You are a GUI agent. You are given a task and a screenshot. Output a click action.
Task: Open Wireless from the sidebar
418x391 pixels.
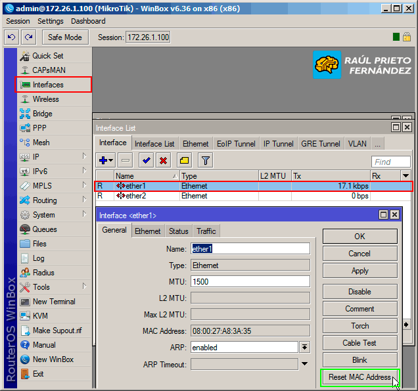pos(45,99)
